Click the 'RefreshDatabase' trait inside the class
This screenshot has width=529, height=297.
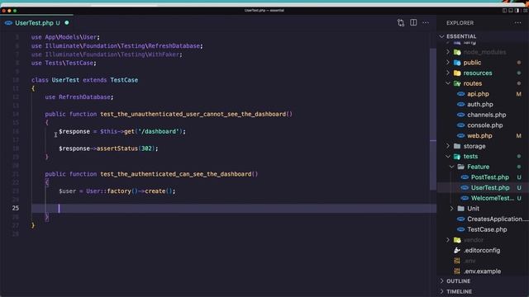tap(84, 97)
